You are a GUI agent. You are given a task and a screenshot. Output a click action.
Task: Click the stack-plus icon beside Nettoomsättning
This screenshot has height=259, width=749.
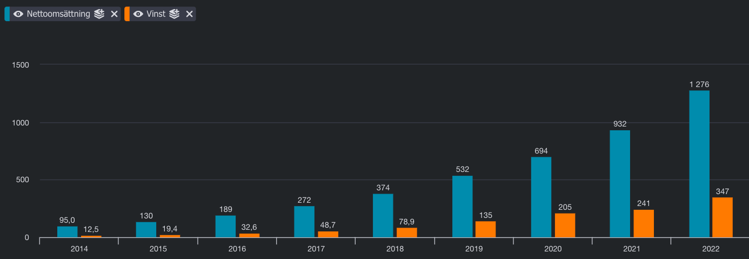pyautogui.click(x=99, y=14)
